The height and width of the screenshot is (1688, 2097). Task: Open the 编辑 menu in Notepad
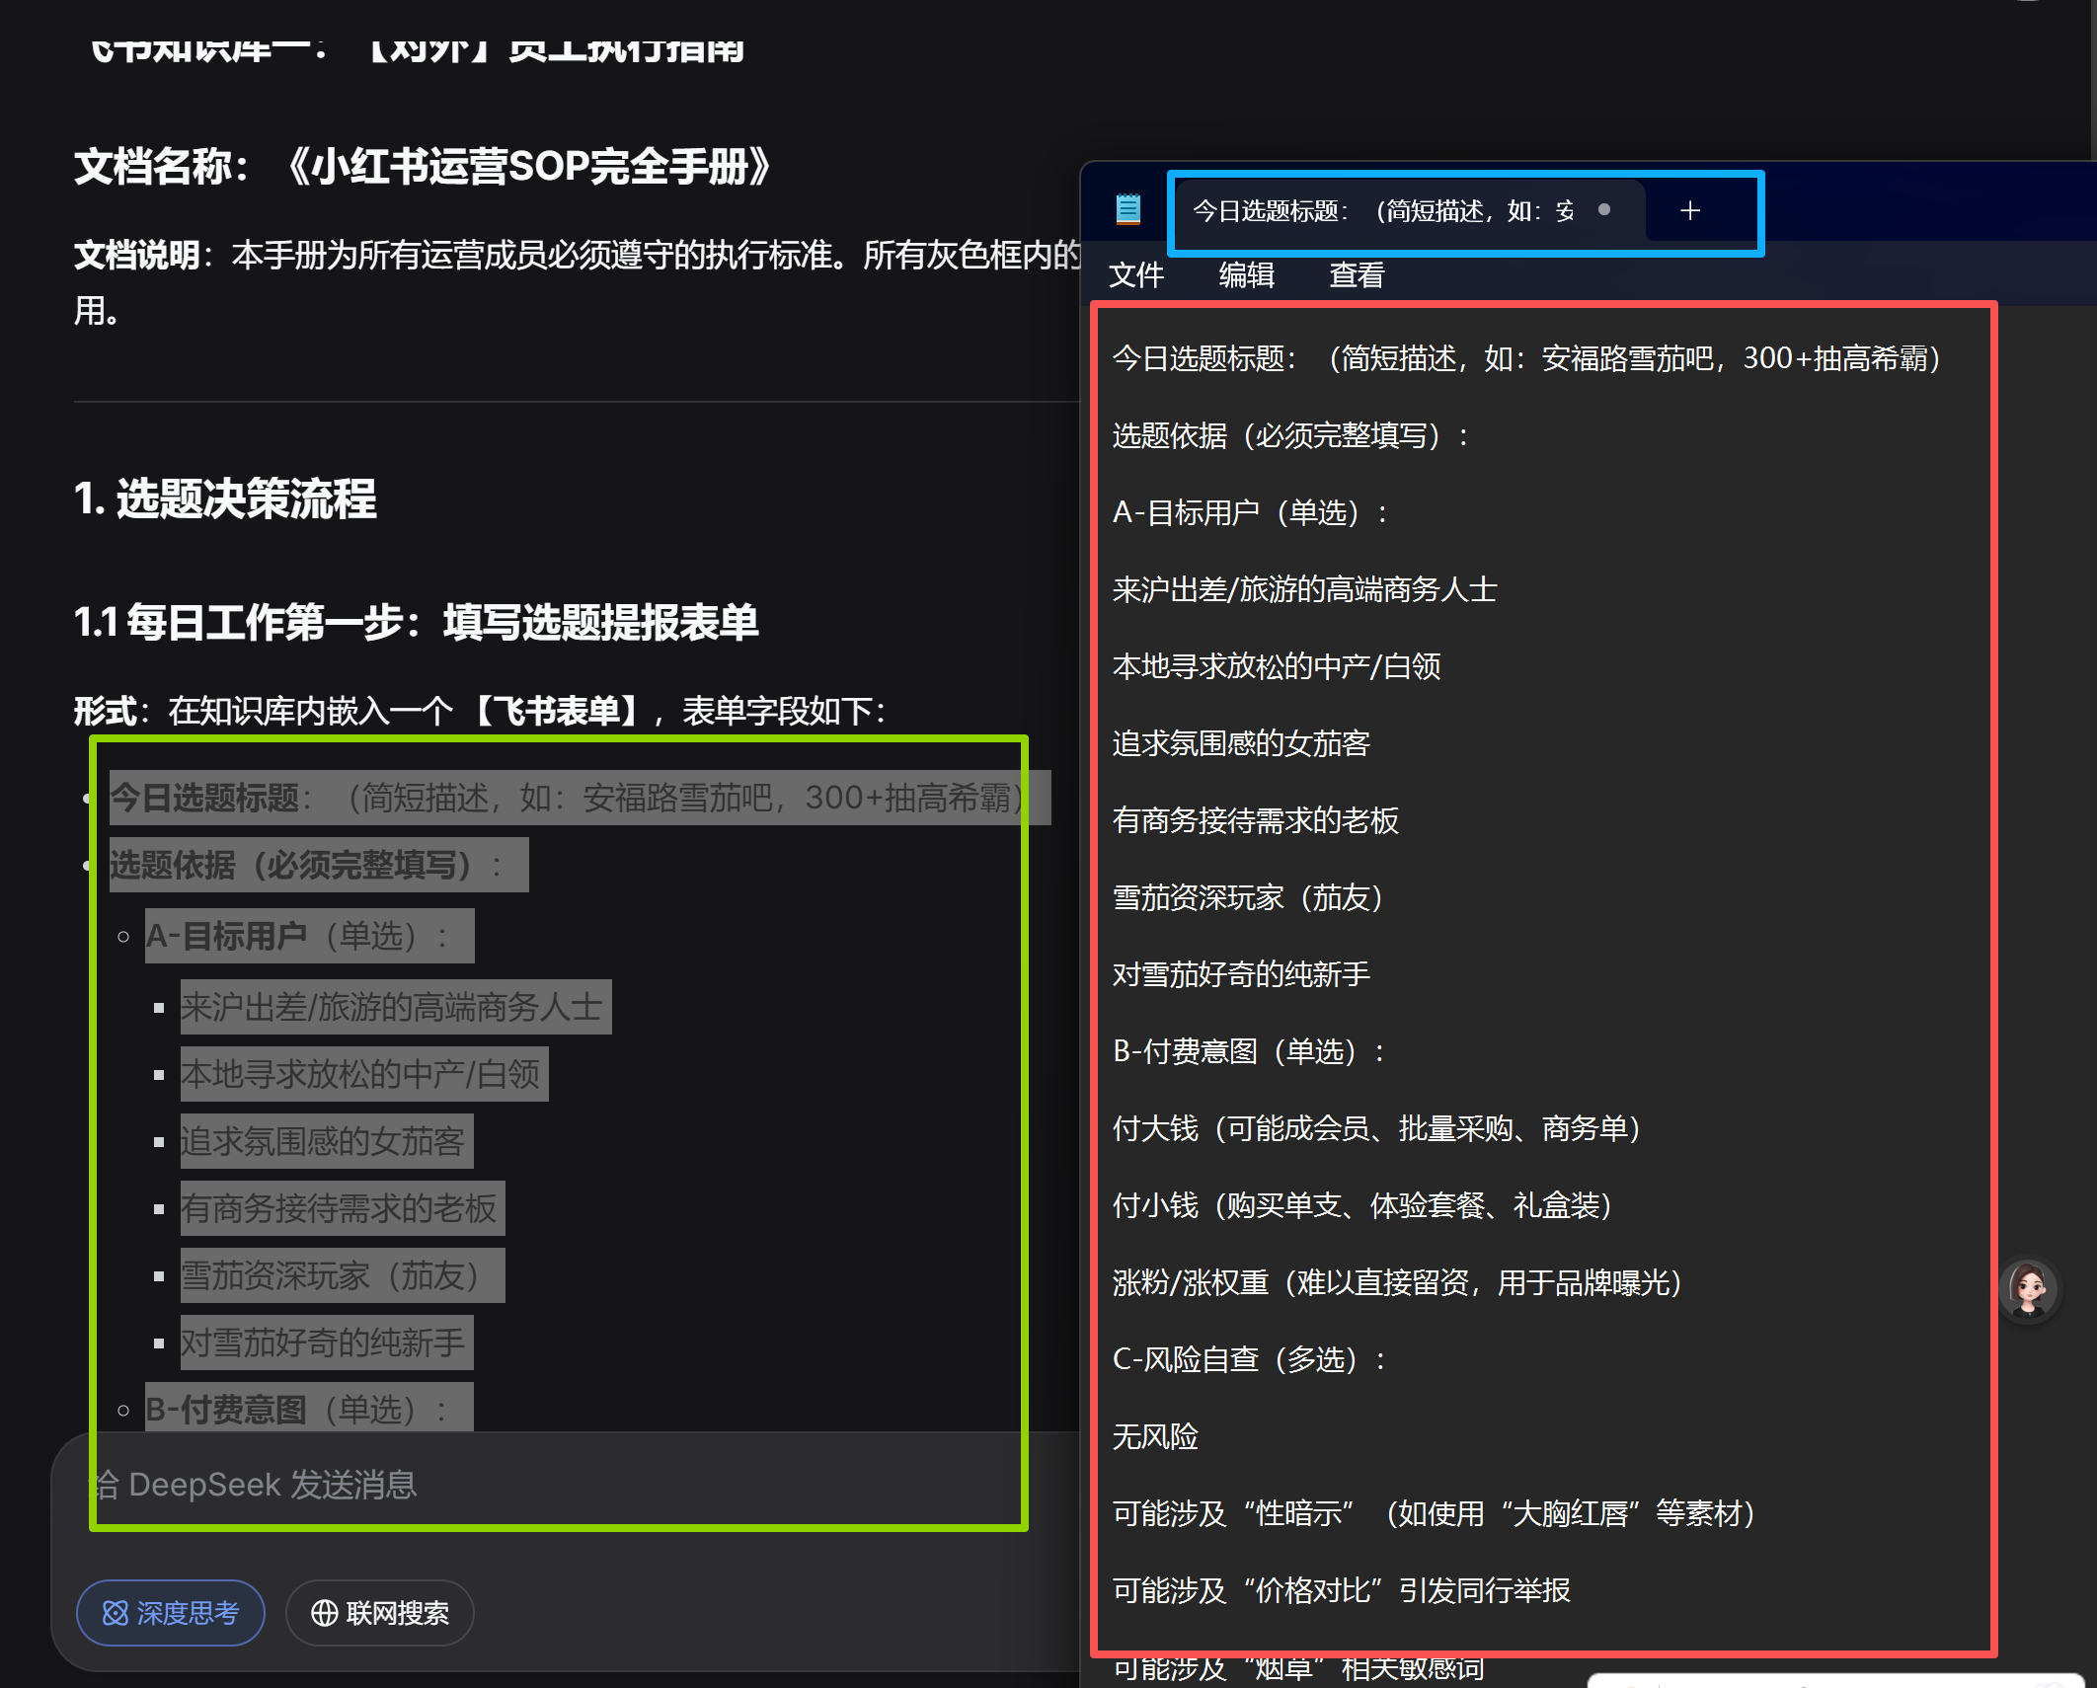[1246, 274]
